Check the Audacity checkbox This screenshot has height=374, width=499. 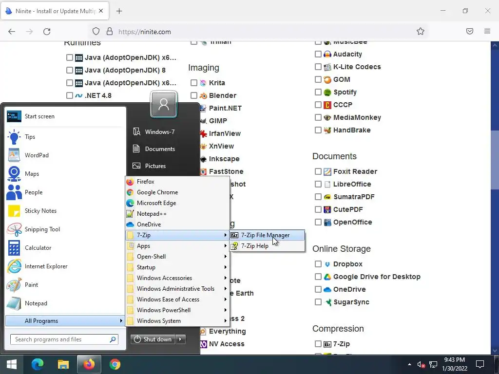click(318, 54)
